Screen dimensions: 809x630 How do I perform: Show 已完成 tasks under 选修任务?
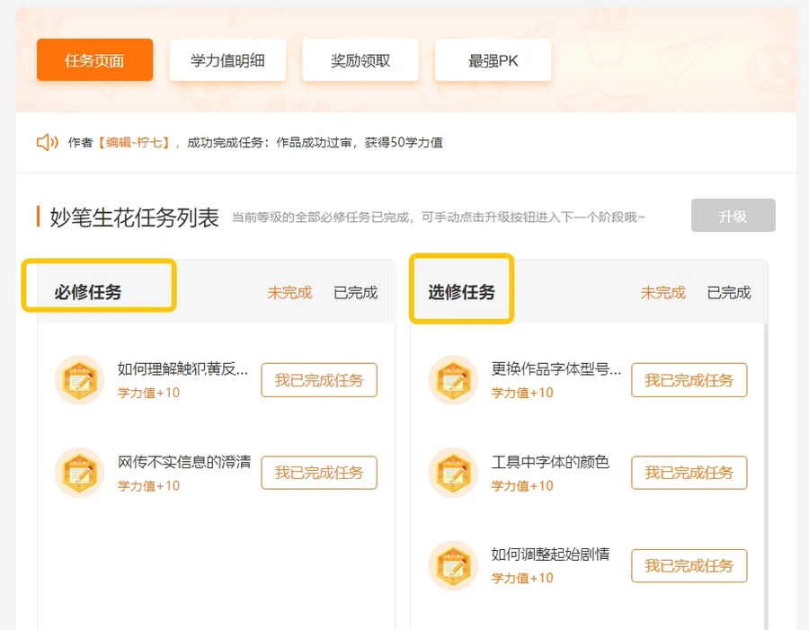click(x=729, y=293)
